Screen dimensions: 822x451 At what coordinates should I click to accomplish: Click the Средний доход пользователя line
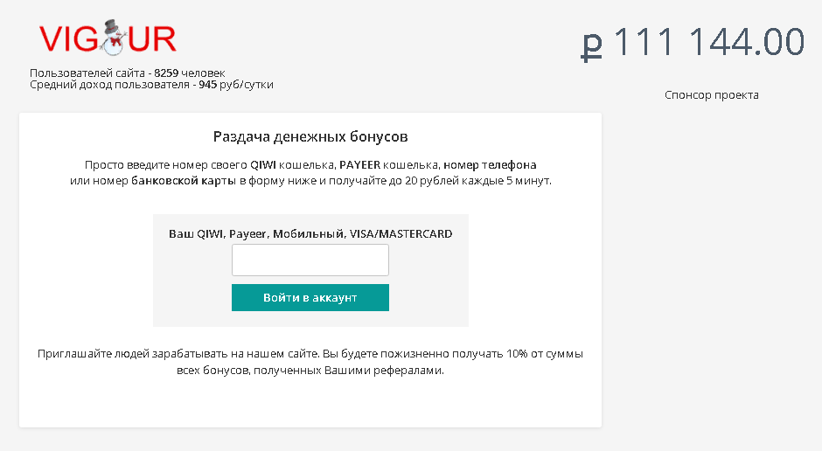[151, 85]
